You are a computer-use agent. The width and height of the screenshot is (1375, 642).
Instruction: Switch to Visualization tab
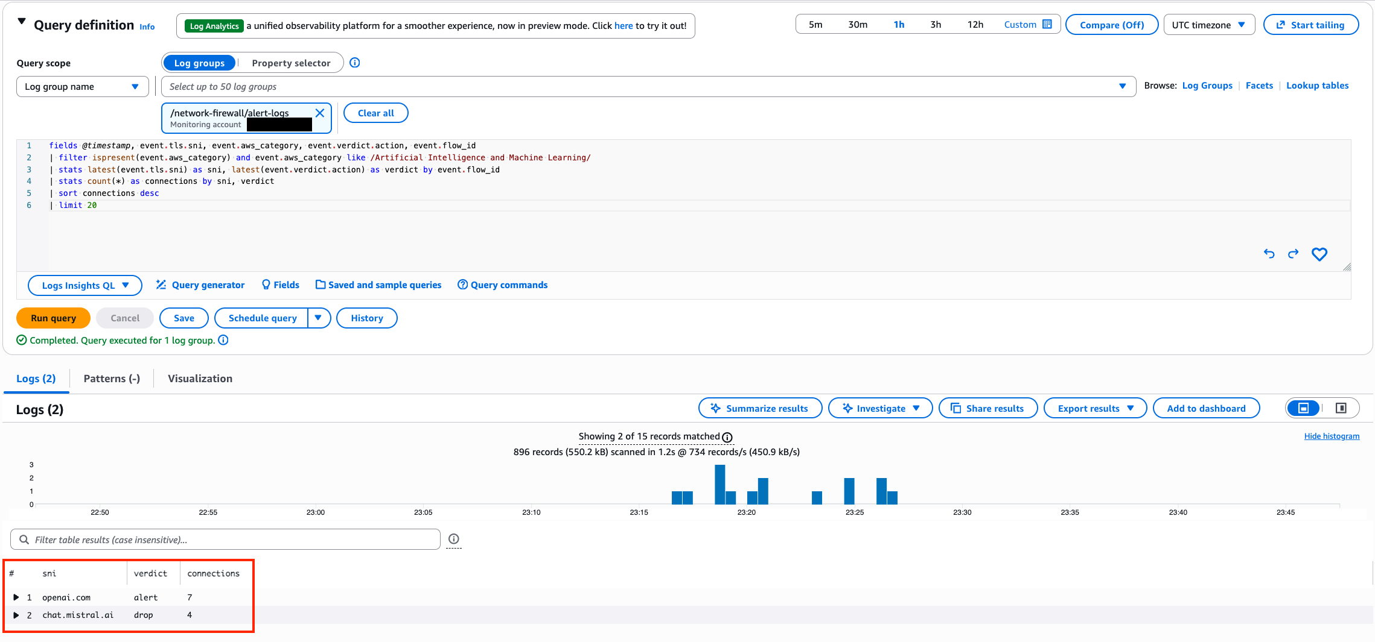pyautogui.click(x=200, y=379)
